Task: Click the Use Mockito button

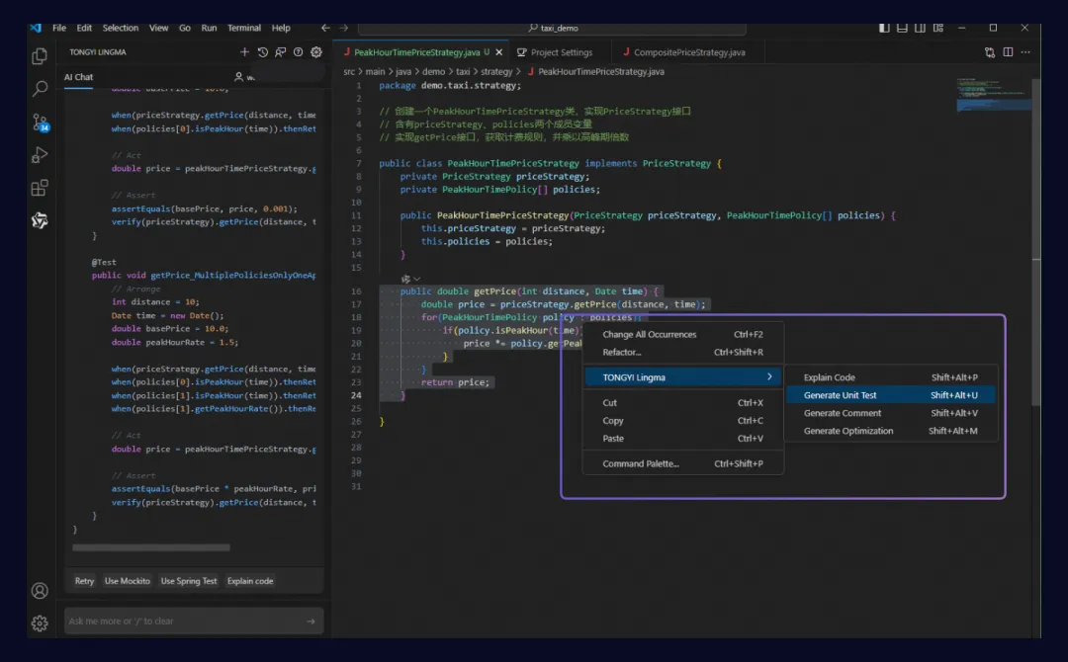Action: (128, 581)
